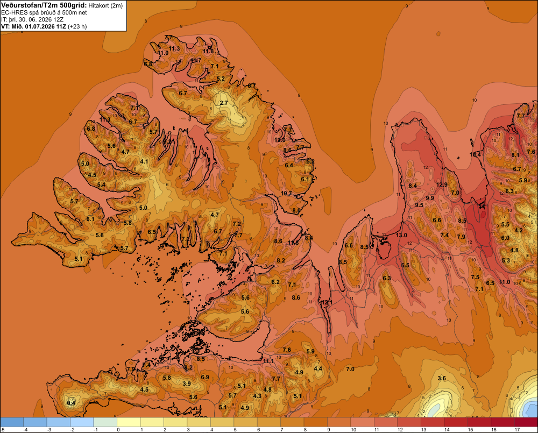Screen dimensions: 538x433
Task: Click the EC-HRES model description line
Action: pyautogui.click(x=44, y=12)
